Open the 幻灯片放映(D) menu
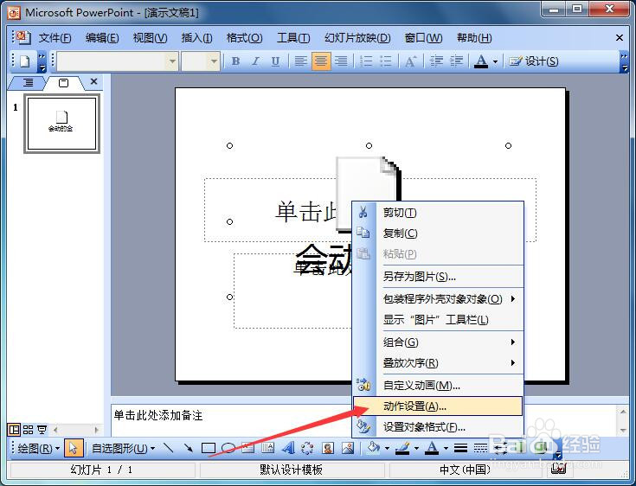The width and height of the screenshot is (636, 486). click(x=357, y=38)
